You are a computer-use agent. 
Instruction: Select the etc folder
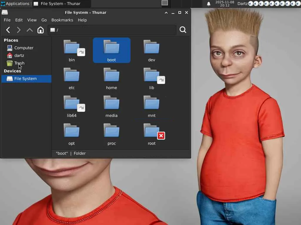[x=72, y=79]
